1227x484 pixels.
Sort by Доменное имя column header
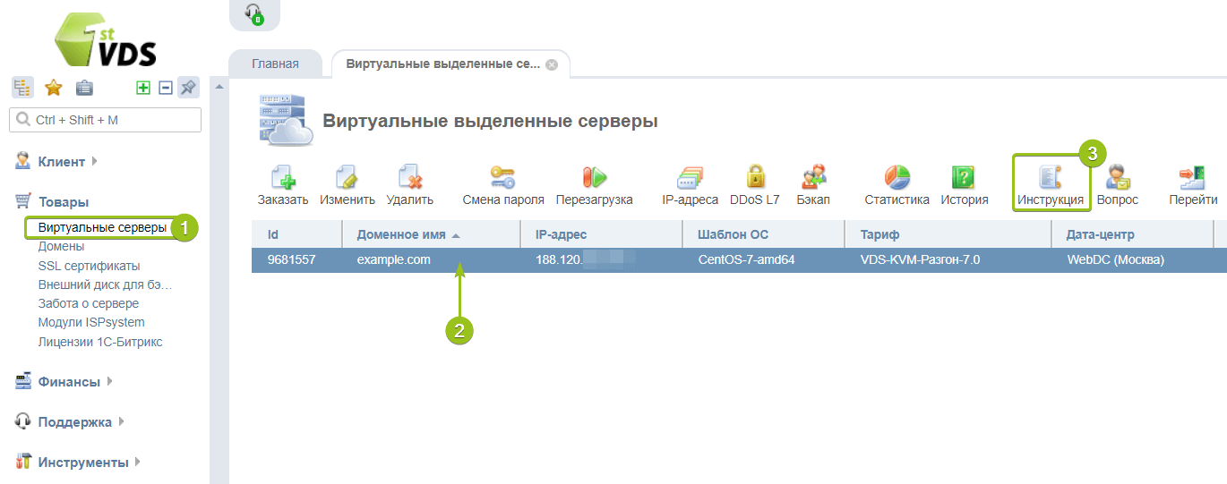[431, 235]
